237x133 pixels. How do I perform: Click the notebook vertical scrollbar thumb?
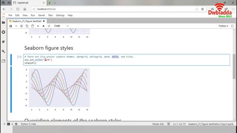click(234, 66)
